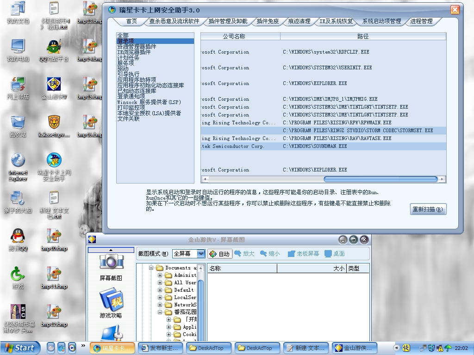Open the 猴子的大脑 desktop icon
474x355 pixels.
18,202
